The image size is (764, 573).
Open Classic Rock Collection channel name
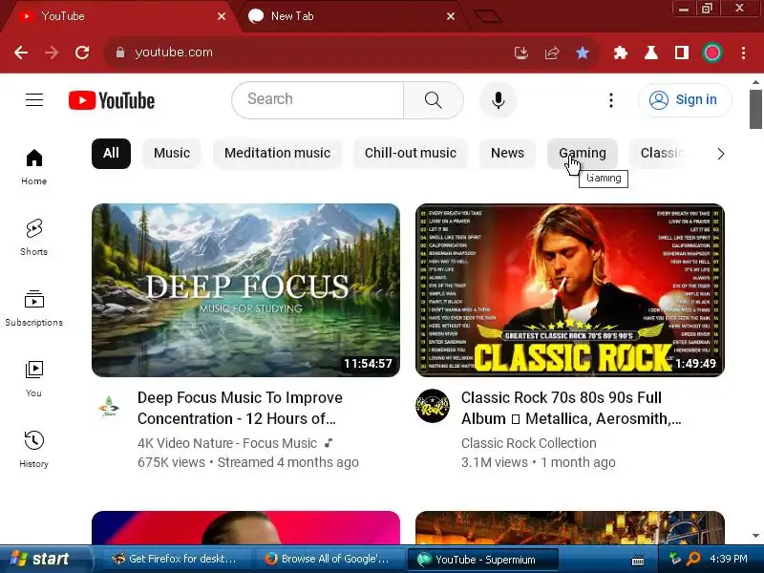(529, 443)
